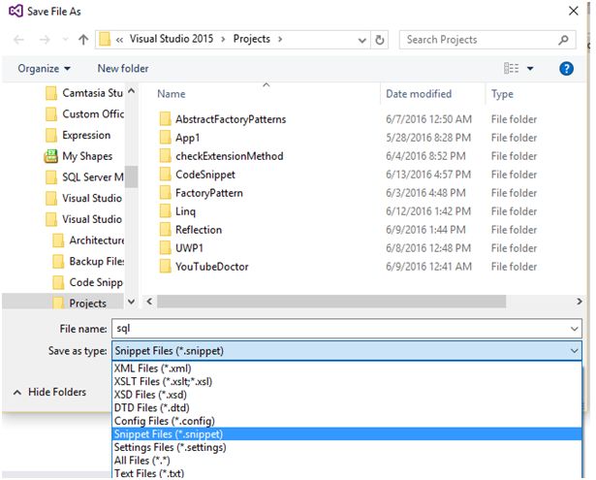Select SQL Server M folder in tree
This screenshot has height=480, width=596.
click(84, 177)
